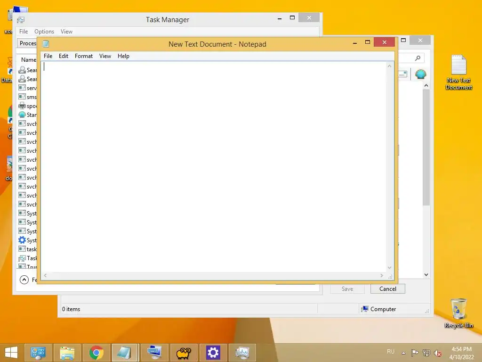Image resolution: width=482 pixels, height=362 pixels.
Task: Select the Task Manager process row icon
Action: pyautogui.click(x=22, y=258)
